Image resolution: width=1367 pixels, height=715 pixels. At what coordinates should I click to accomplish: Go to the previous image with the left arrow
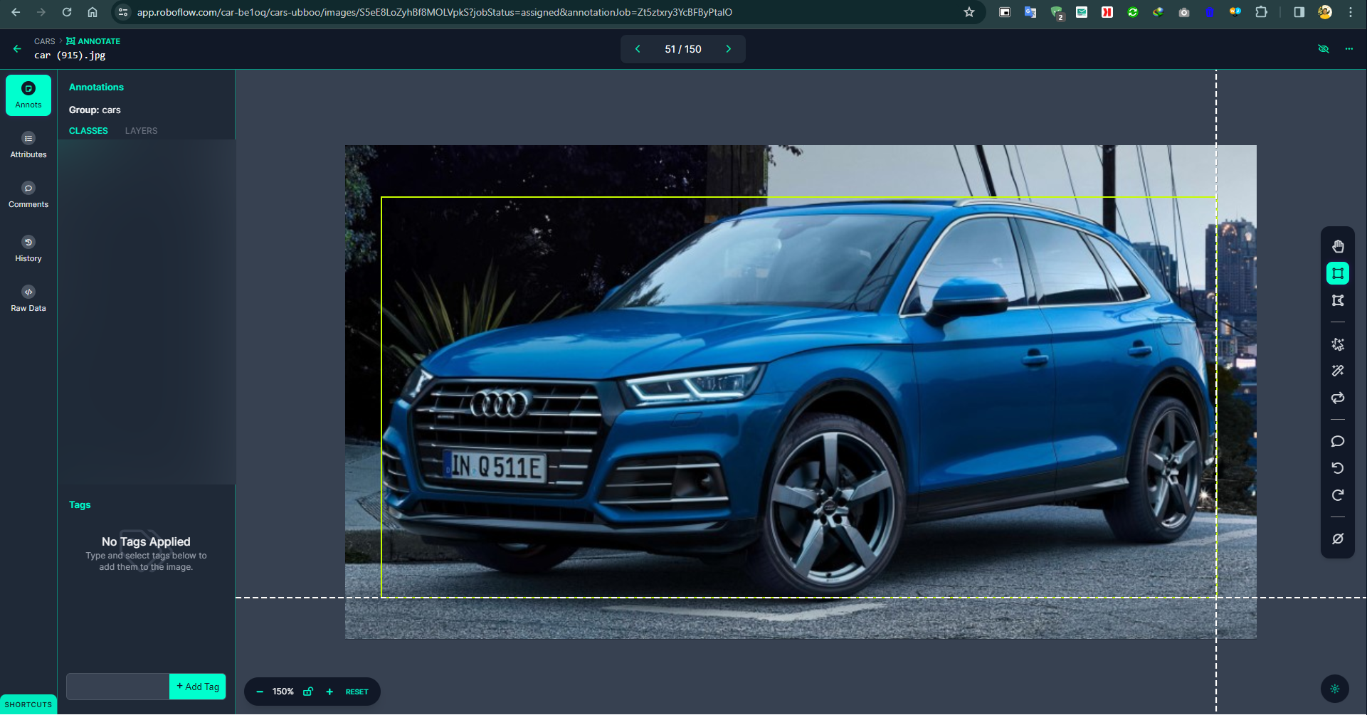pyautogui.click(x=638, y=48)
